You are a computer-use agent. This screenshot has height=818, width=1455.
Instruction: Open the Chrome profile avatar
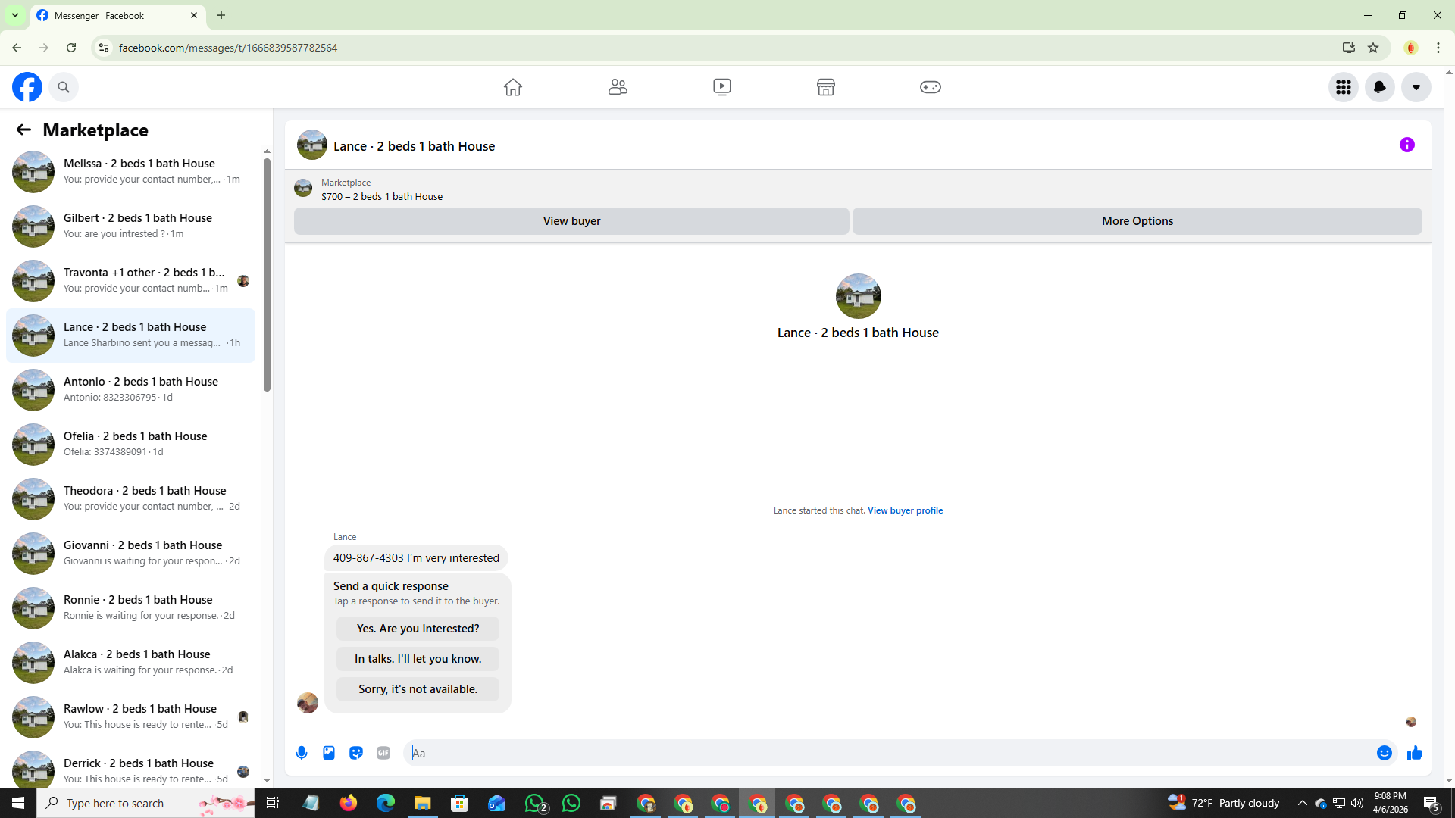pyautogui.click(x=1411, y=48)
